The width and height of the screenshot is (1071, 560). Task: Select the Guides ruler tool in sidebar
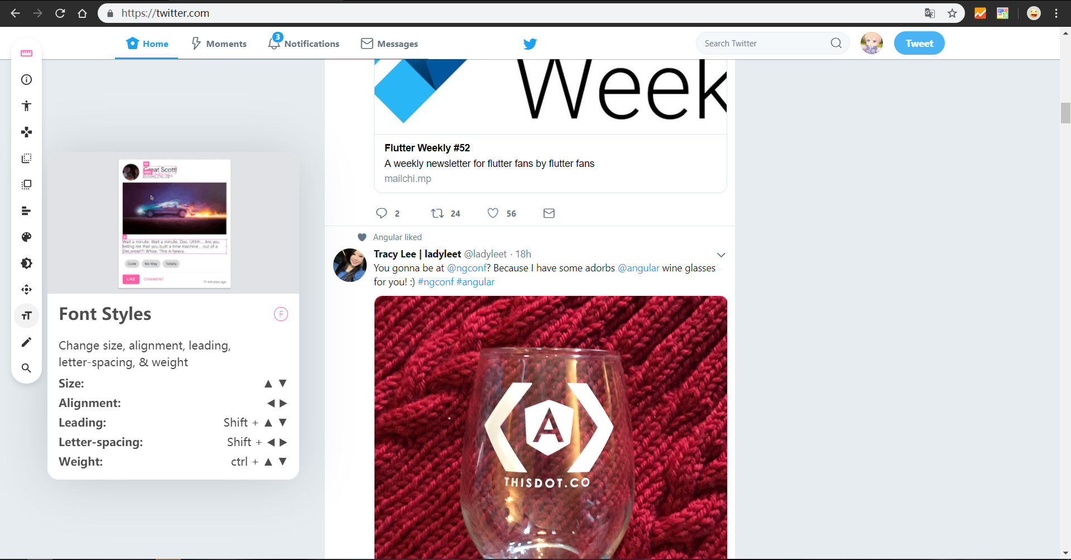26,53
